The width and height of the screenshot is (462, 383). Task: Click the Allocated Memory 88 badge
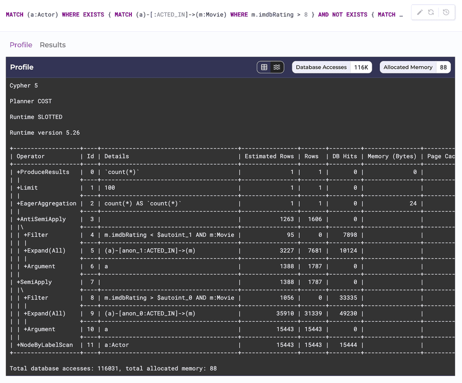tap(415, 67)
